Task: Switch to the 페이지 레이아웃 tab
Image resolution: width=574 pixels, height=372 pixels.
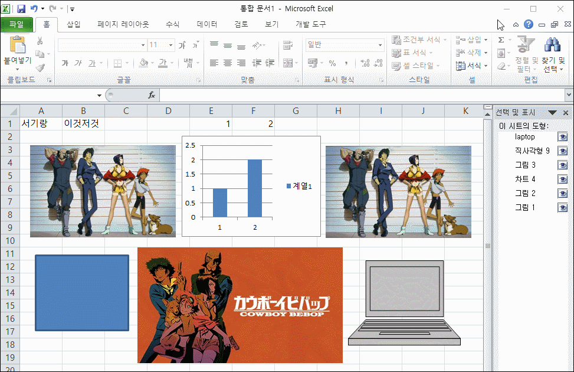Action: (123, 24)
